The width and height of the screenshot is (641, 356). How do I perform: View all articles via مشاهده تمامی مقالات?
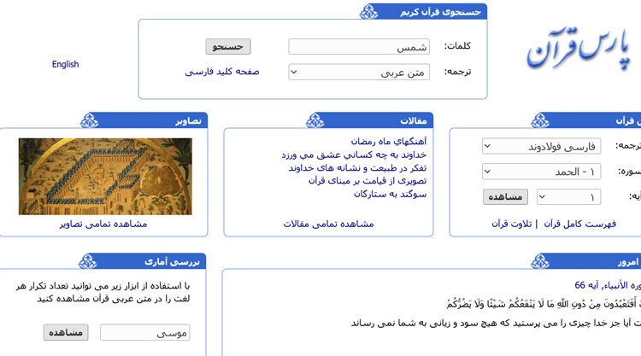[328, 224]
